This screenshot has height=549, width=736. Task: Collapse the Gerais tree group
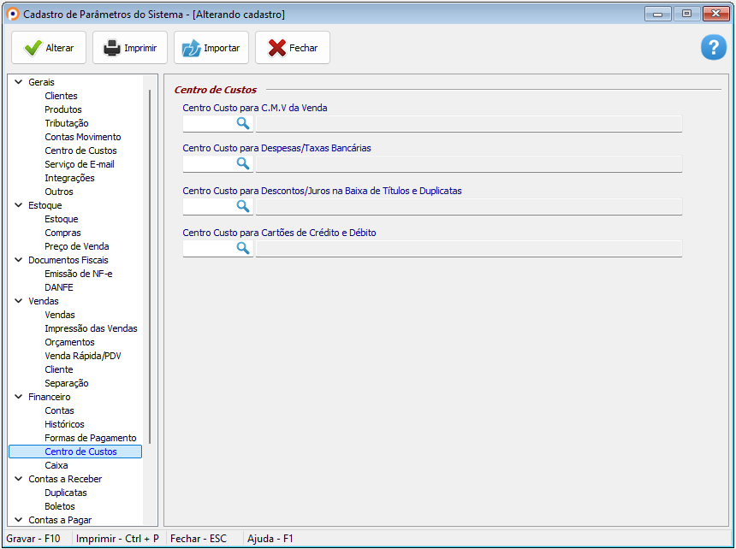pos(19,82)
